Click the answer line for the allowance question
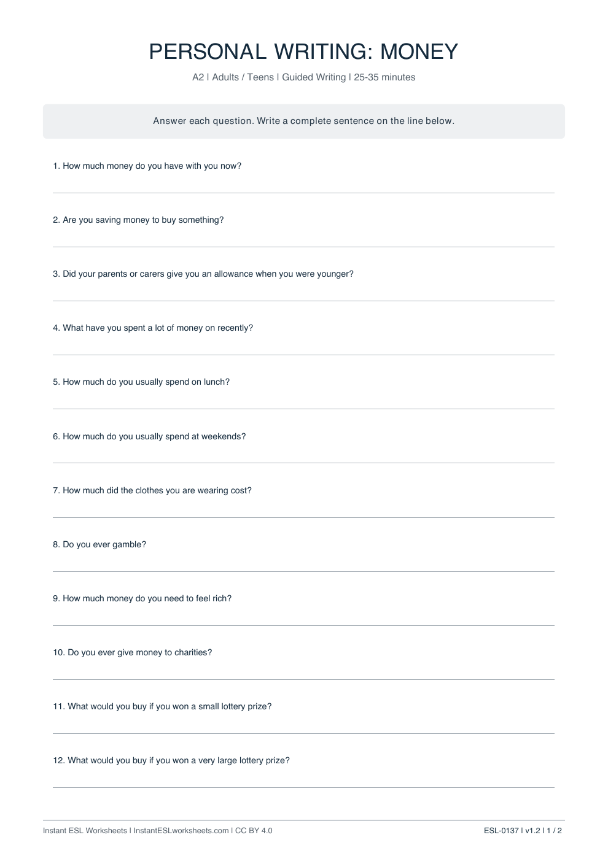The height and width of the screenshot is (859, 608). (303, 293)
